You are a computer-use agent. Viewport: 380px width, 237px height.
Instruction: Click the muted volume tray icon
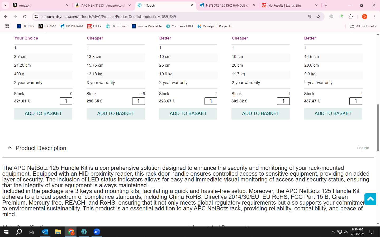tap(346, 232)
